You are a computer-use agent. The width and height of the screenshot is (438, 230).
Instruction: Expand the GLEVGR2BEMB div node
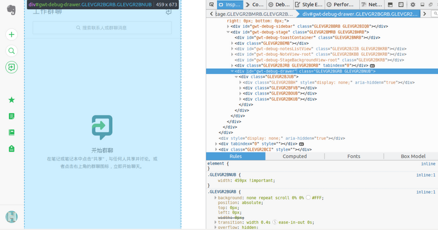(232, 43)
